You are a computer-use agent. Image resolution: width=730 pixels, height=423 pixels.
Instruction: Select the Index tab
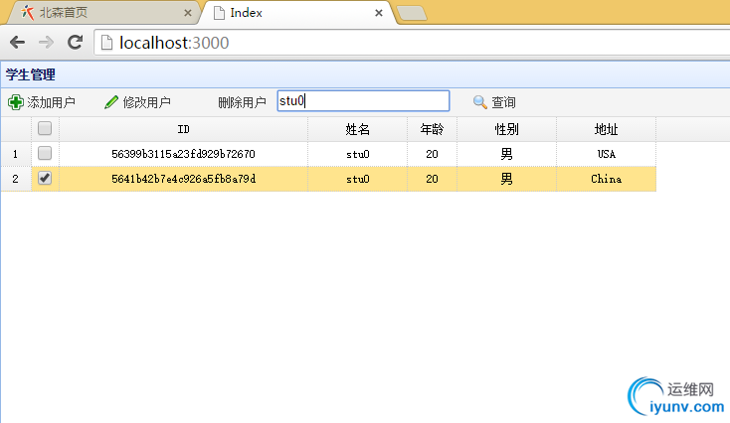tap(298, 13)
